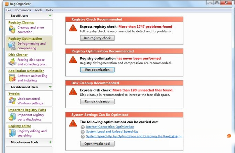This screenshot has height=153, width=235.
Task: Click the Run optimization button
Action: 97,70
